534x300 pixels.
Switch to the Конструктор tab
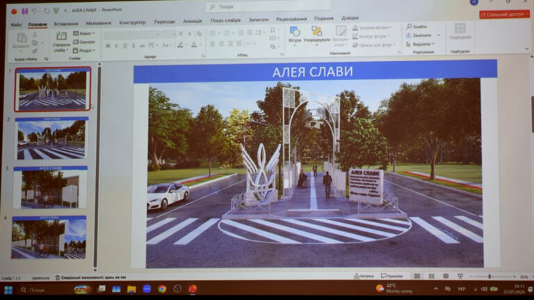(x=133, y=22)
